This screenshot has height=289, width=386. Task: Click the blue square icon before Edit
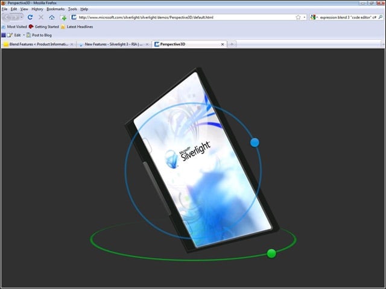(4, 35)
